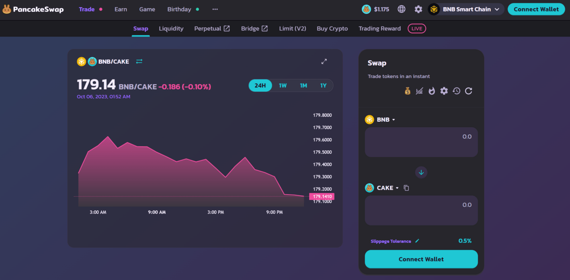Refresh the swap price
Image resolution: width=570 pixels, height=280 pixels.
coord(468,91)
